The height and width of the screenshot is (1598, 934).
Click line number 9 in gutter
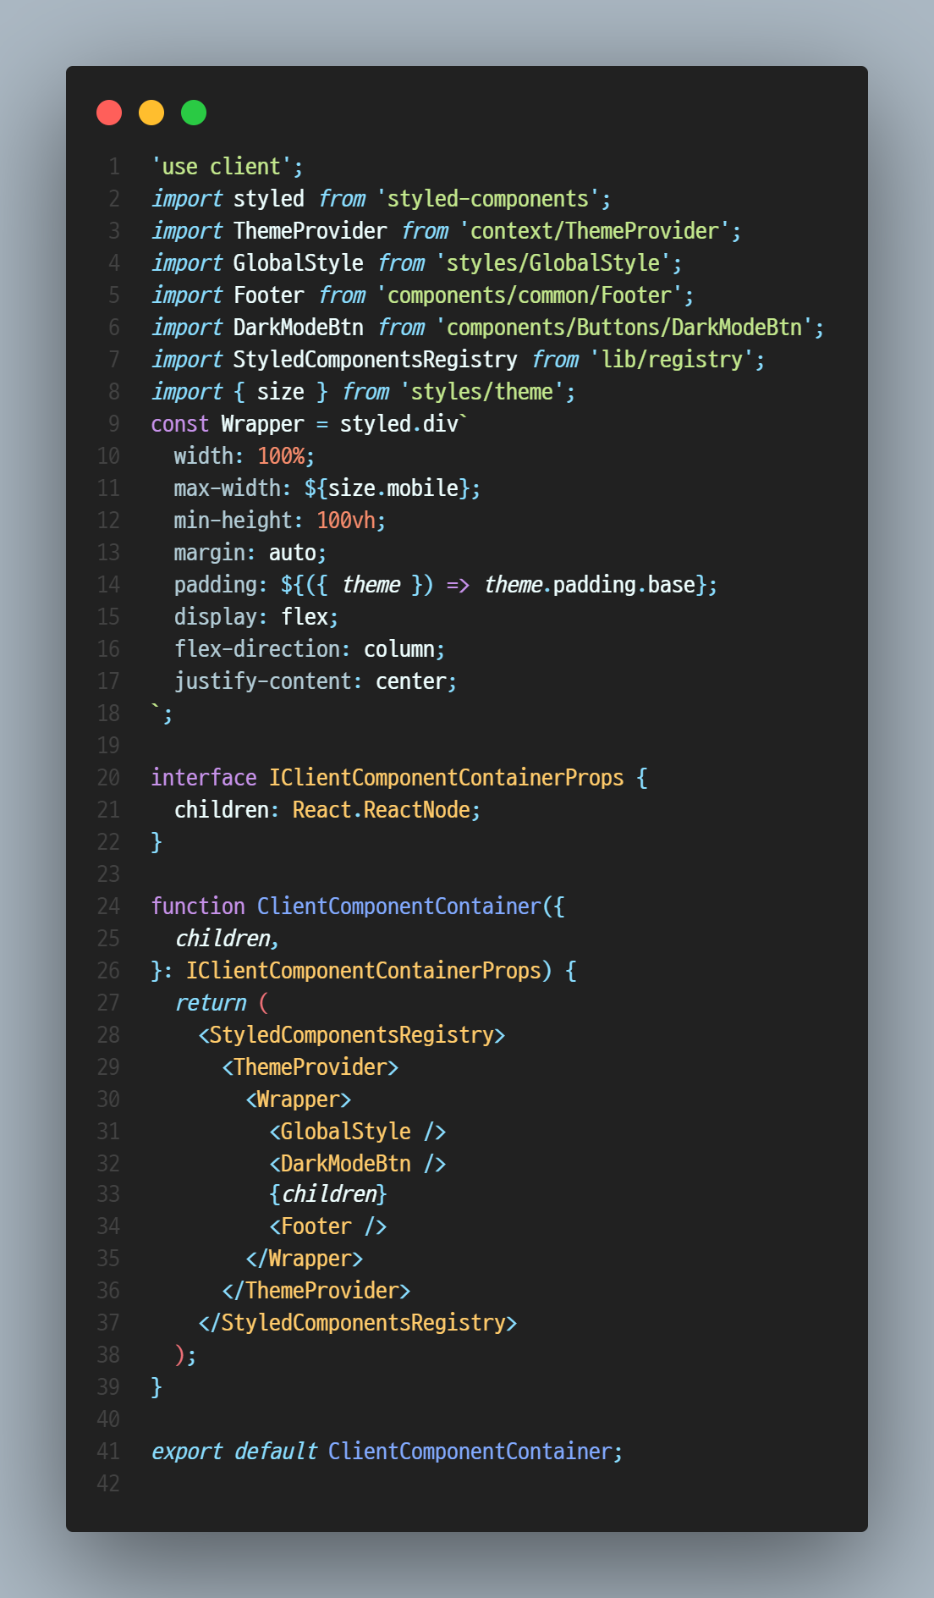[114, 424]
